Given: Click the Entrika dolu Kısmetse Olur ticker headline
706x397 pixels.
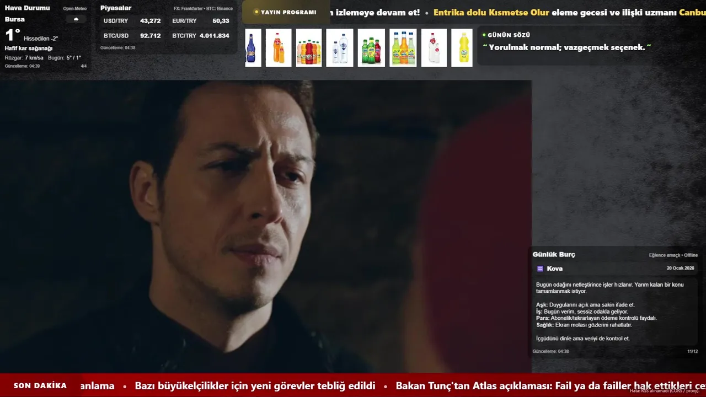Looking at the screenshot, I should 491,12.
